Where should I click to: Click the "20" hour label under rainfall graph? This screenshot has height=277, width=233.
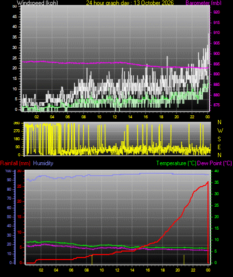click(177, 270)
